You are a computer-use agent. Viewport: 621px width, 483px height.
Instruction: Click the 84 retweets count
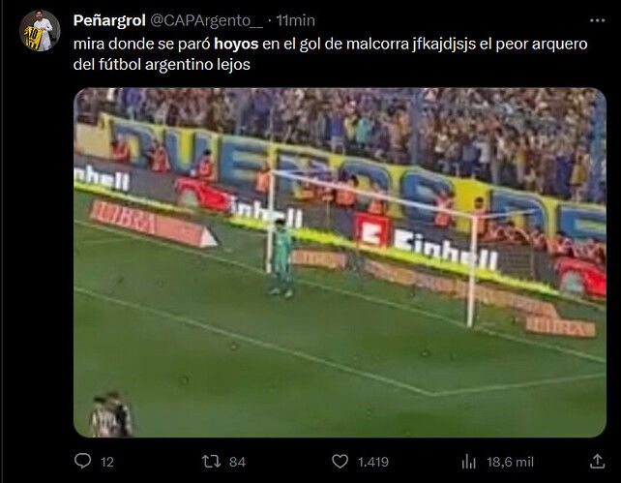(237, 462)
